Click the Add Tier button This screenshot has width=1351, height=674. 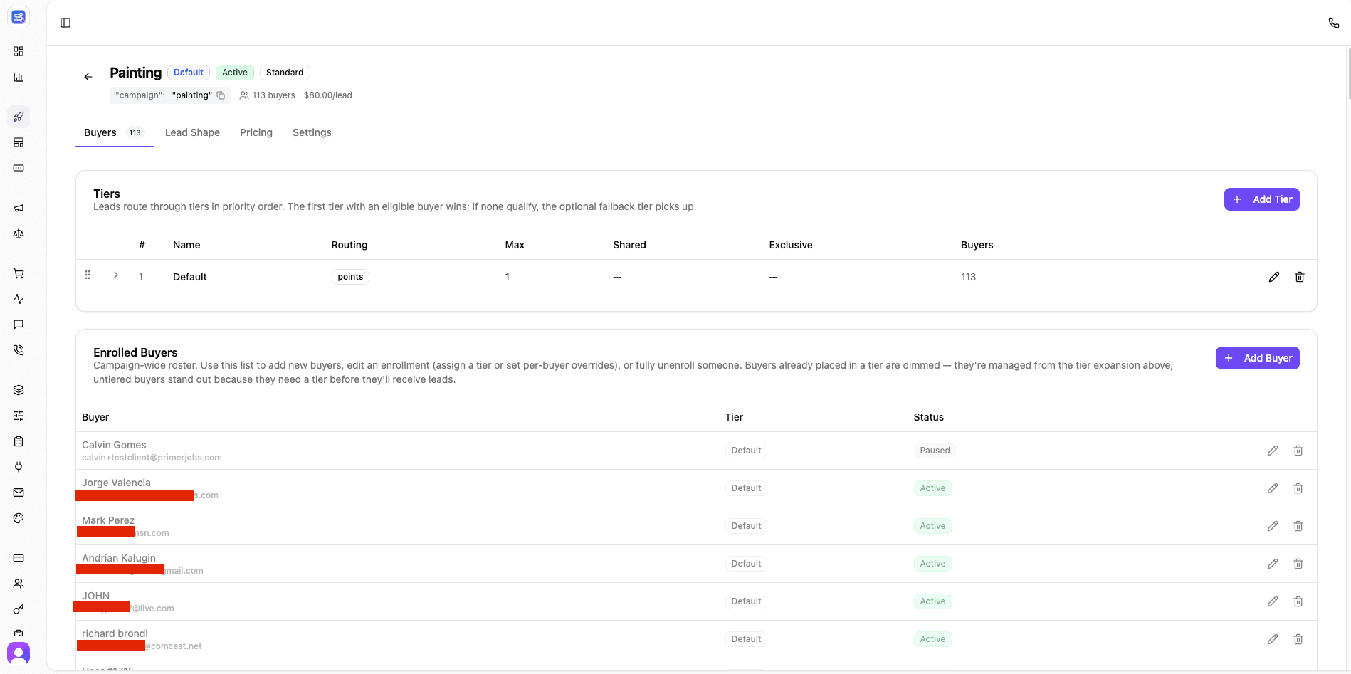(1261, 199)
